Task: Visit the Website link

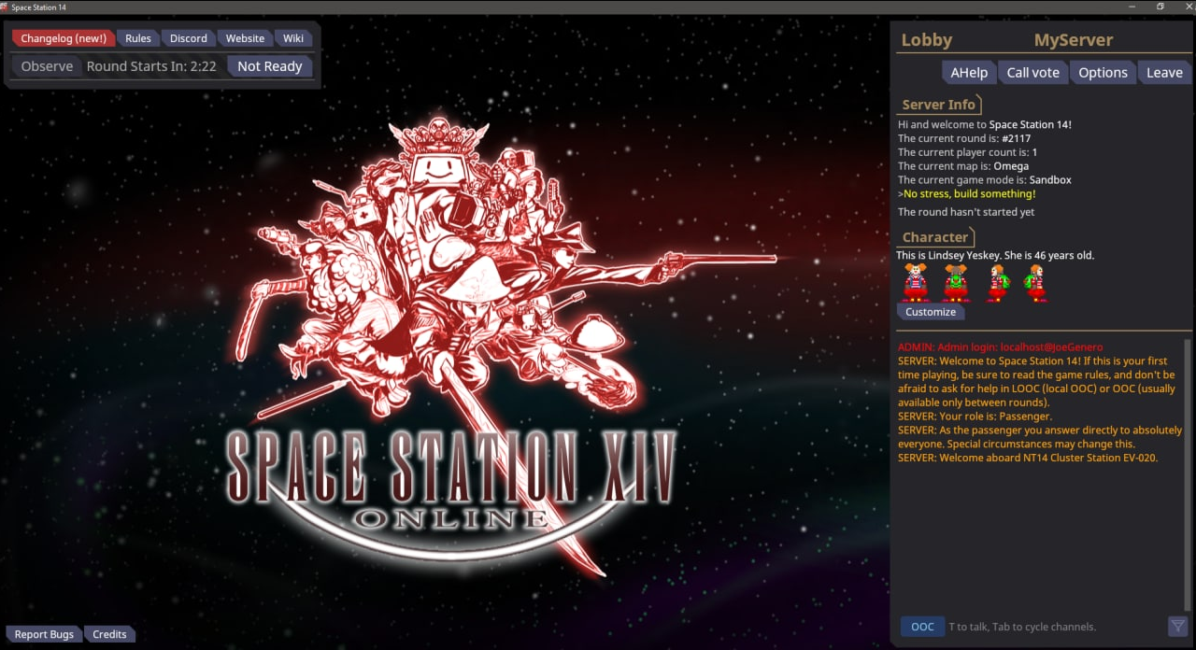Action: pyautogui.click(x=245, y=38)
